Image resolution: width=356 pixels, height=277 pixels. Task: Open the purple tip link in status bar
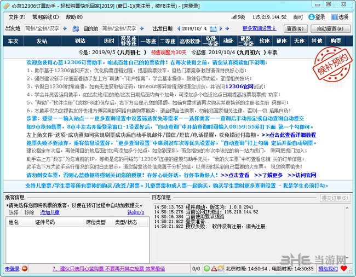coord(108,269)
